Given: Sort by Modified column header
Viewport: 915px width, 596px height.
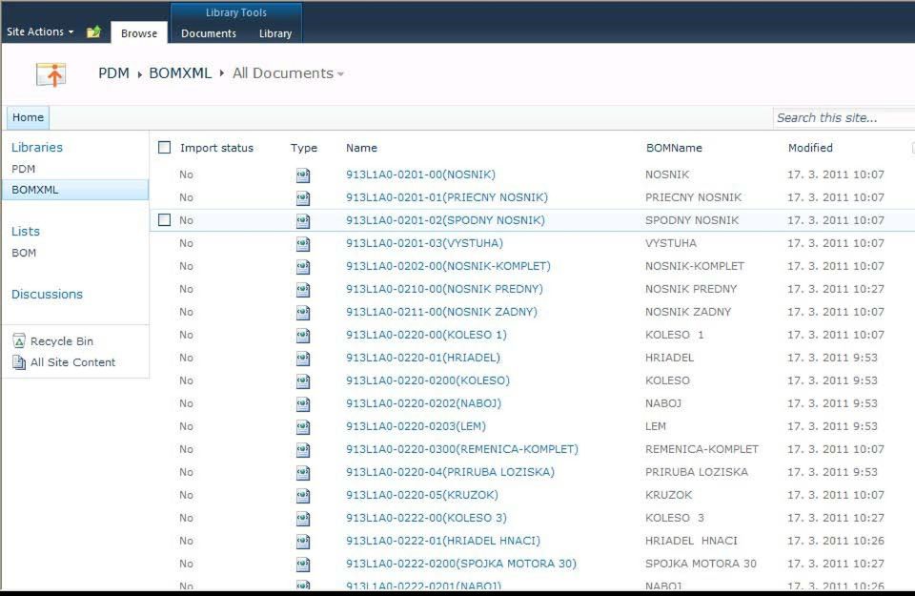Looking at the screenshot, I should tap(810, 148).
